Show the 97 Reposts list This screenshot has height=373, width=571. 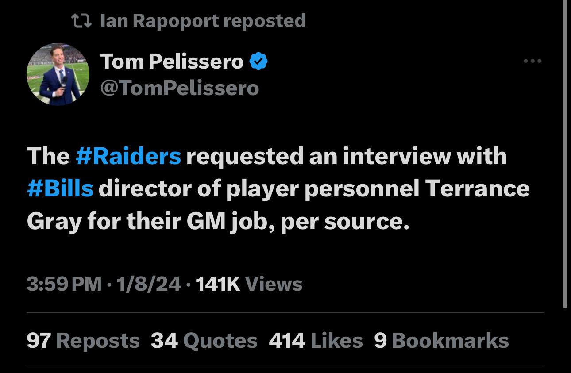coord(83,341)
